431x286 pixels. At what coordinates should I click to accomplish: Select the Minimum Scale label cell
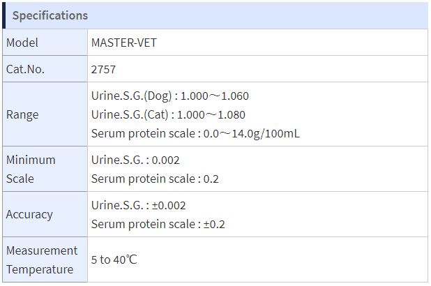[45, 169]
